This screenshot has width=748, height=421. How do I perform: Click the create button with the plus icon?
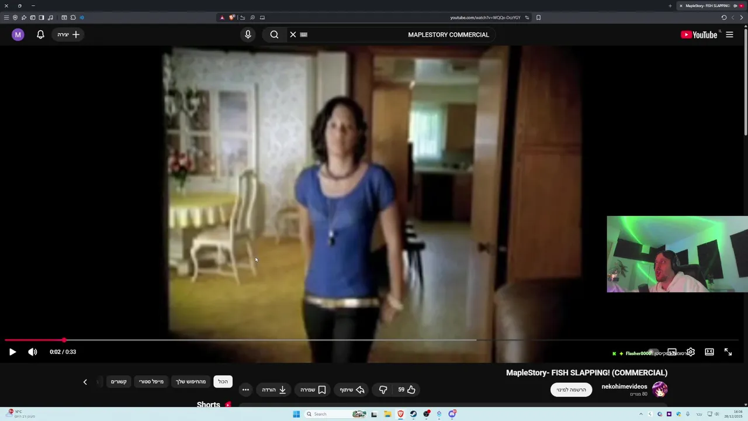(x=68, y=34)
